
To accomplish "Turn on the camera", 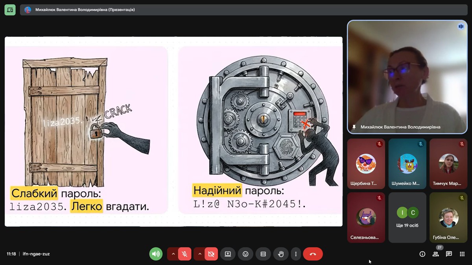I will pos(211,254).
